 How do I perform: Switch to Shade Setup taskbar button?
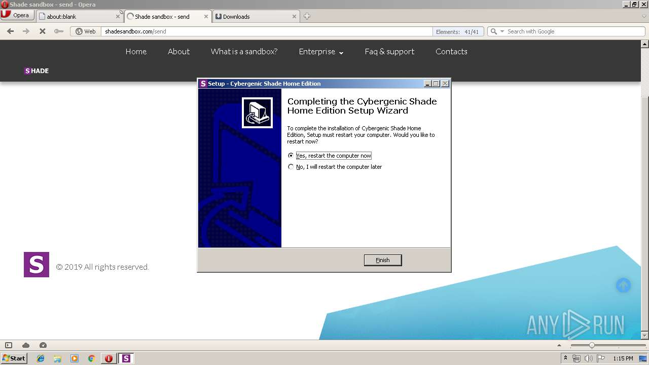click(126, 358)
